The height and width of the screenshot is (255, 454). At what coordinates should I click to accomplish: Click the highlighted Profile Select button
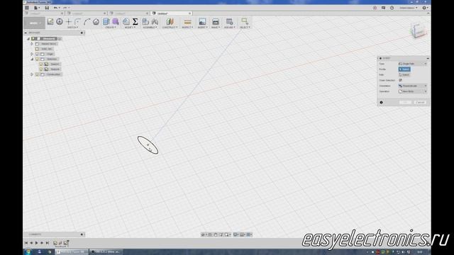(404, 69)
